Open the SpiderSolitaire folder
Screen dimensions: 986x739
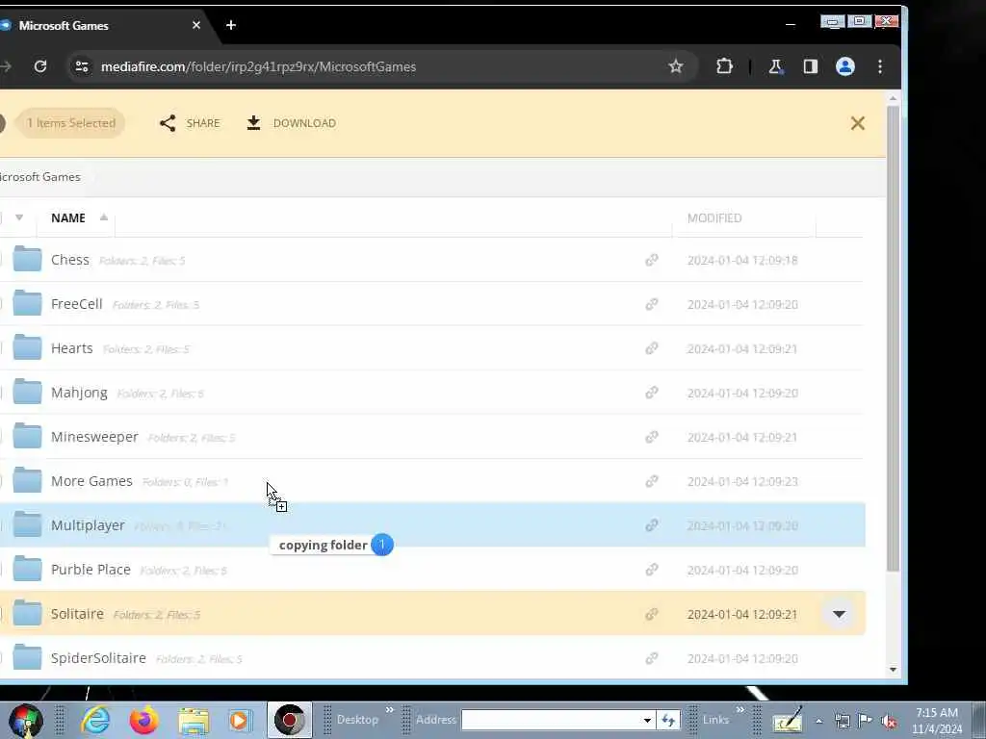pos(98,658)
